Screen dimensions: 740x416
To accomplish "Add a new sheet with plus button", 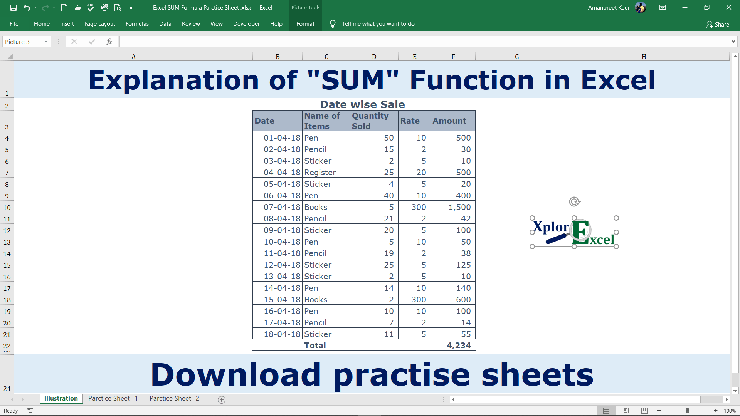I will [222, 399].
